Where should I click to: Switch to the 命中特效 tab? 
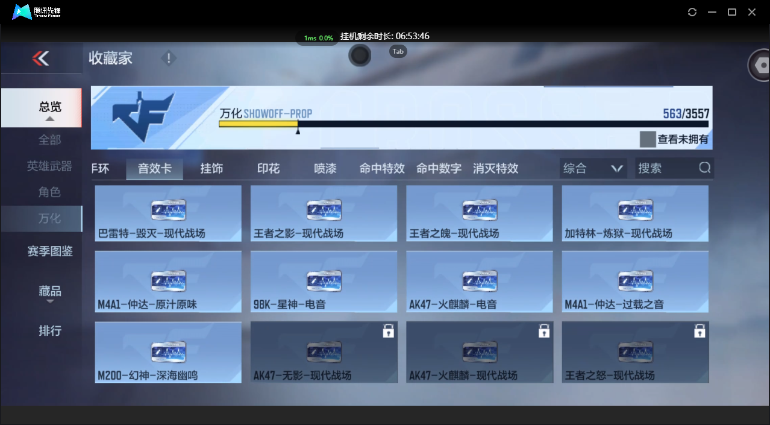coord(382,169)
